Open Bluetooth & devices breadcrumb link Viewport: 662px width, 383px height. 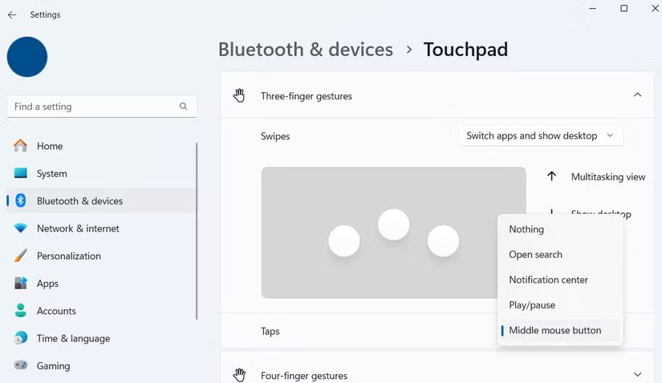click(306, 50)
